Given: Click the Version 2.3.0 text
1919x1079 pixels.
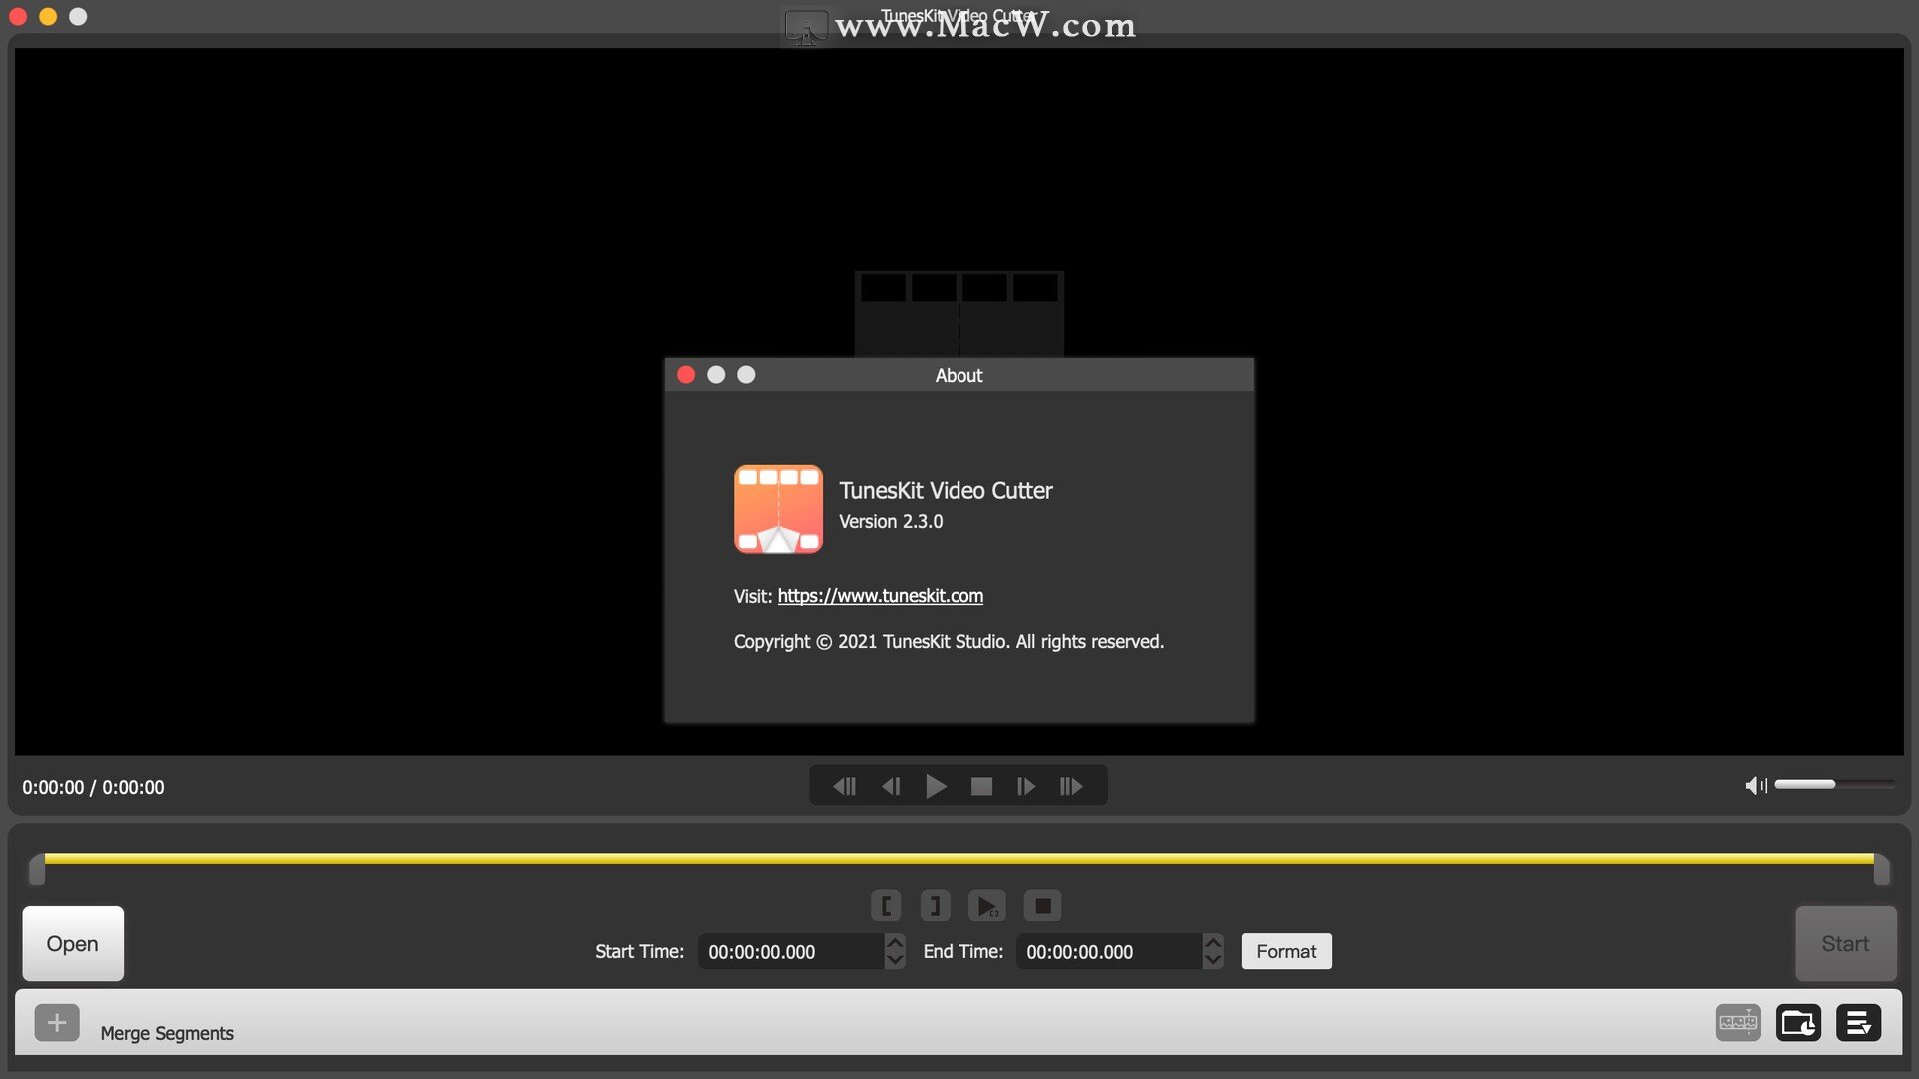Looking at the screenshot, I should pyautogui.click(x=890, y=522).
